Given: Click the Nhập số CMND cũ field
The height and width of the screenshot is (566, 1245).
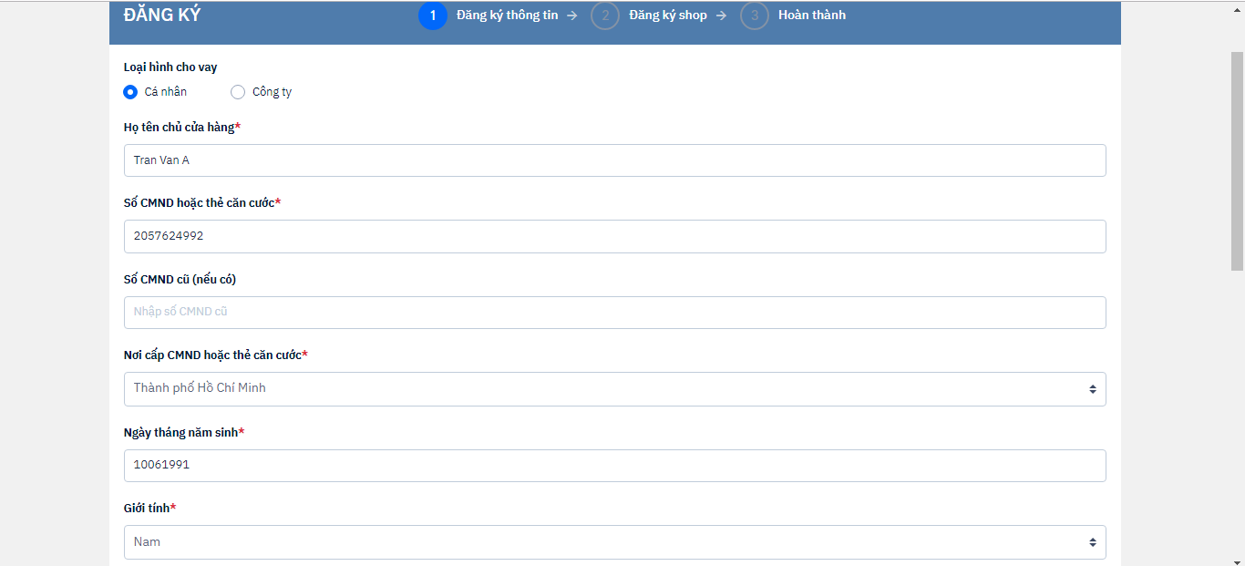Looking at the screenshot, I should click(614, 313).
